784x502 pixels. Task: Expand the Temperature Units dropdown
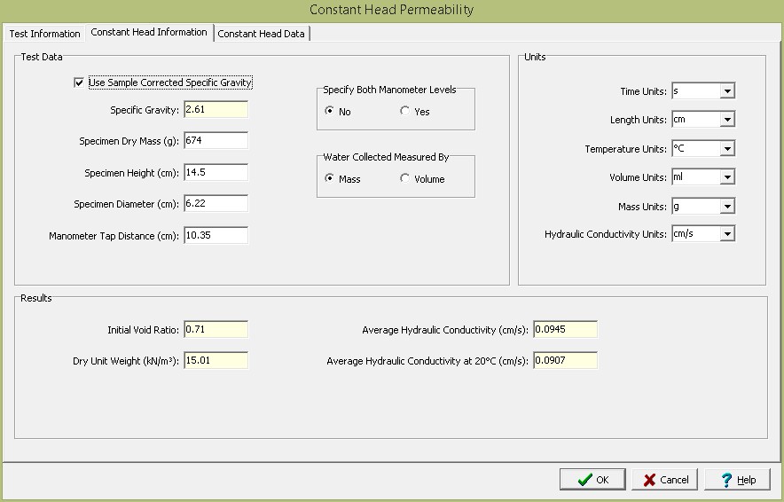tap(727, 149)
